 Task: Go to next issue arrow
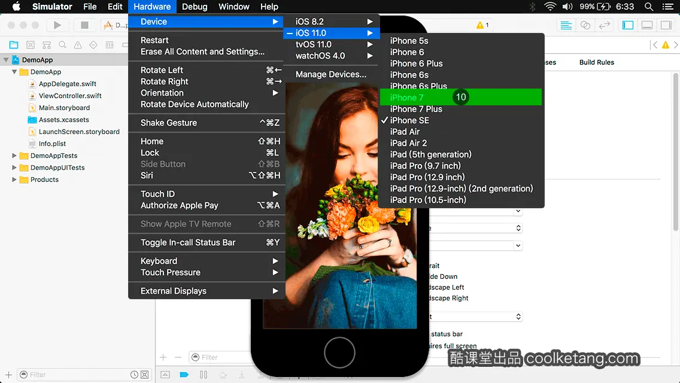click(676, 45)
